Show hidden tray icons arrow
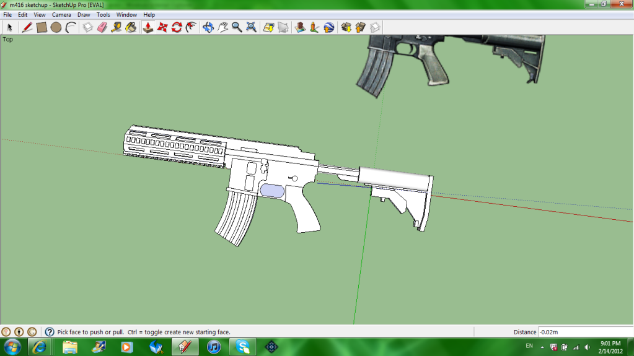 (x=542, y=347)
